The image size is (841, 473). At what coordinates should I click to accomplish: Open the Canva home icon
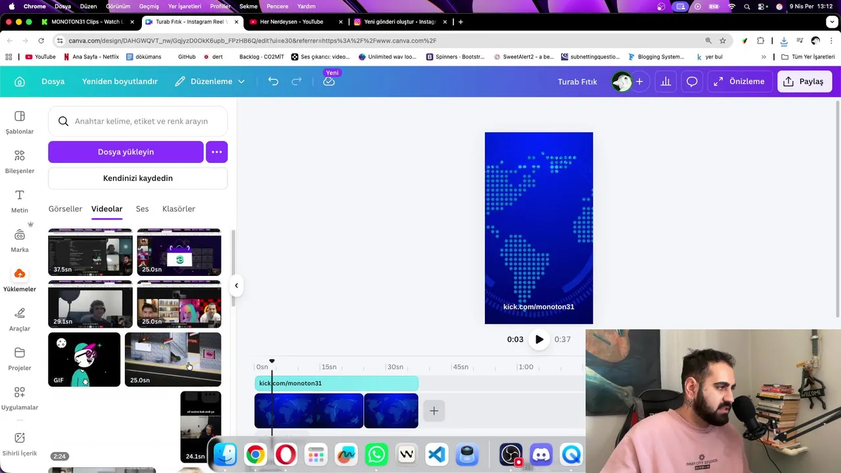tap(20, 81)
